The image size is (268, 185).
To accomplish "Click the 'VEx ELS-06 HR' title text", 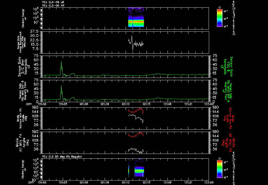I will pos(53,5).
